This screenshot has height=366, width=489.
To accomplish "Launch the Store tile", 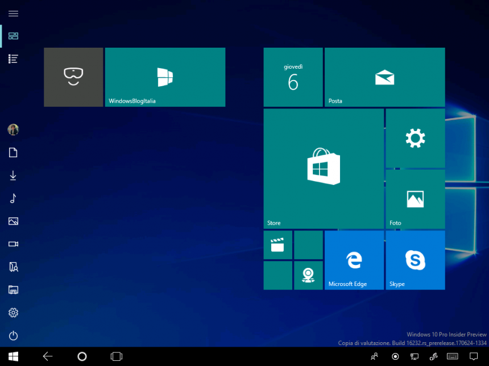I will pos(324,169).
